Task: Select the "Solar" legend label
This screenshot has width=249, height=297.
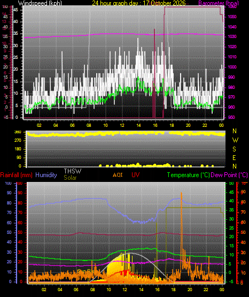Action: pyautogui.click(x=71, y=178)
